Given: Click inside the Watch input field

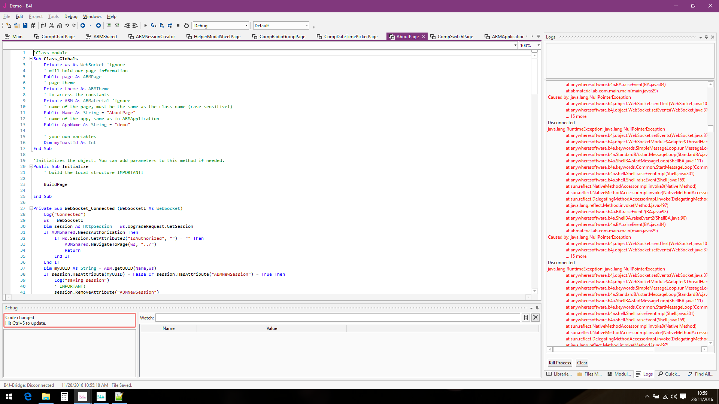Looking at the screenshot, I should [x=337, y=318].
